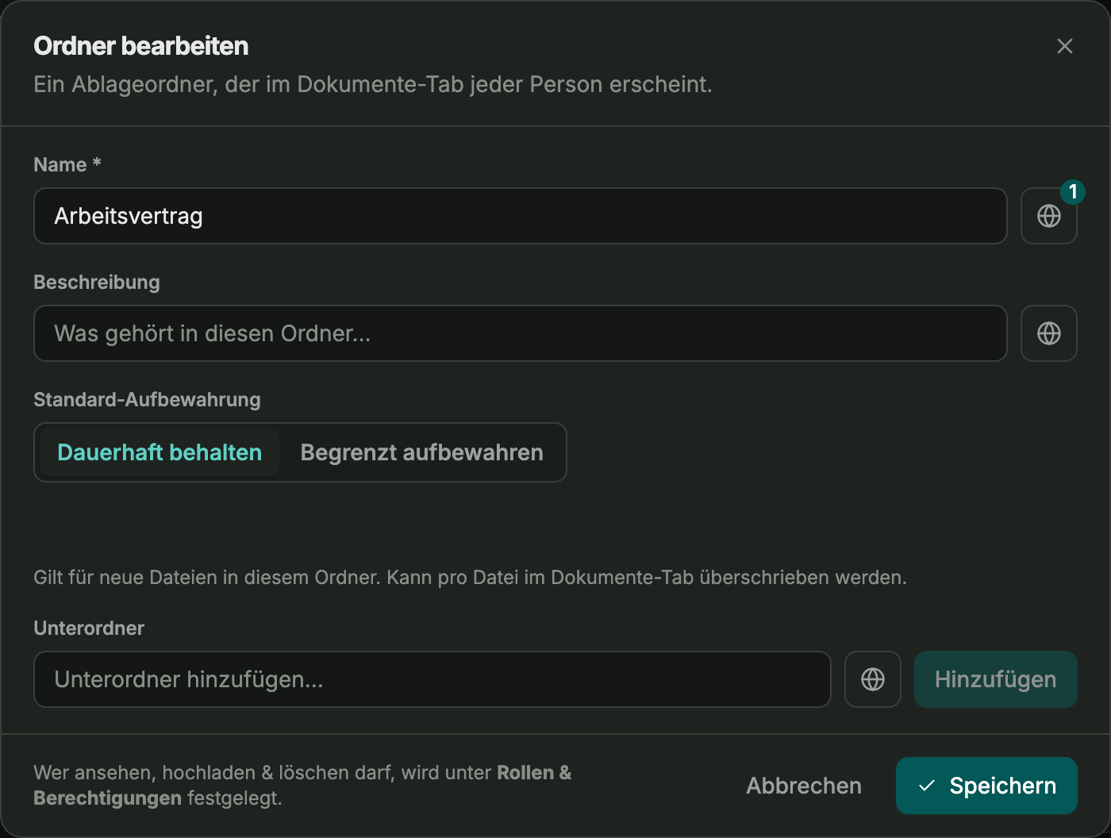Click the Standard-Aufbewahrung label
Screen dimensions: 1111x838
click(147, 399)
